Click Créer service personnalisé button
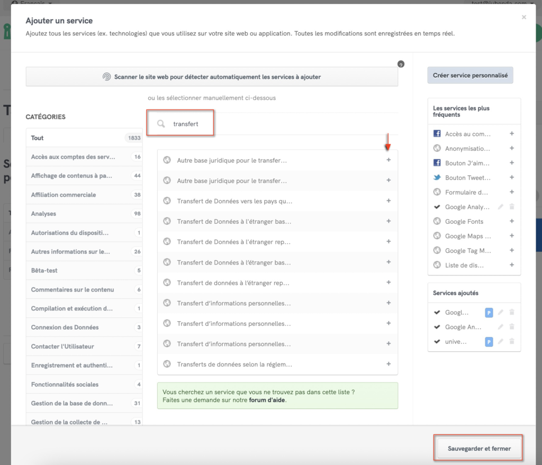542x465 pixels. [470, 75]
